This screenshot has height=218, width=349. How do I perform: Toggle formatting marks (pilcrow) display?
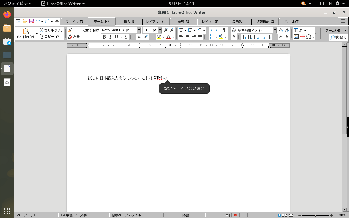tap(224, 30)
